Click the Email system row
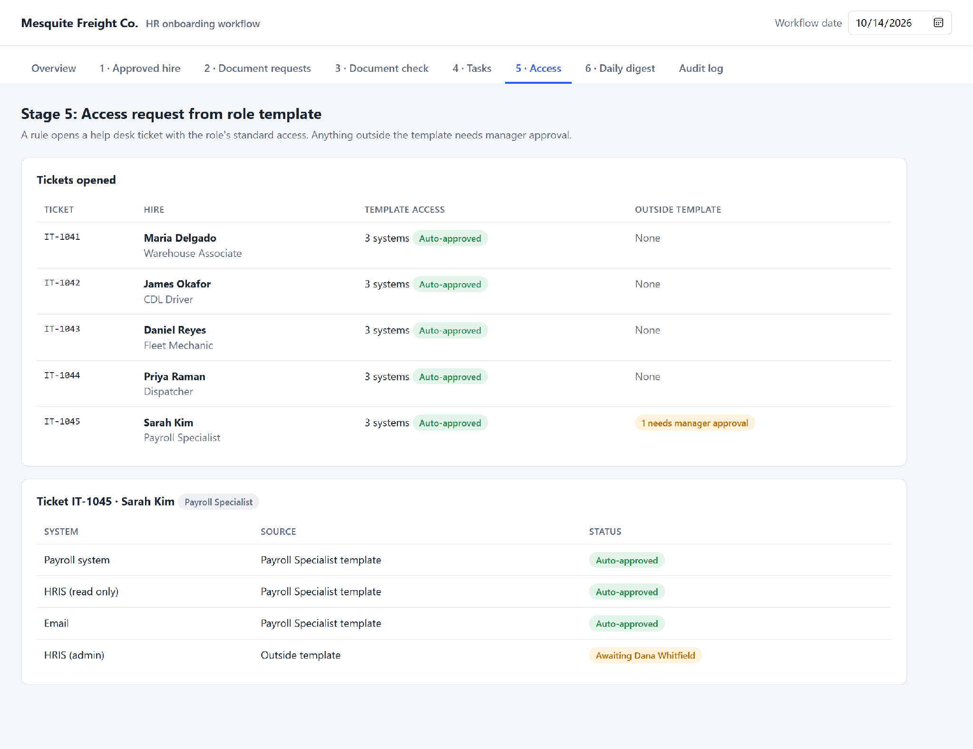This screenshot has width=973, height=749. click(464, 623)
